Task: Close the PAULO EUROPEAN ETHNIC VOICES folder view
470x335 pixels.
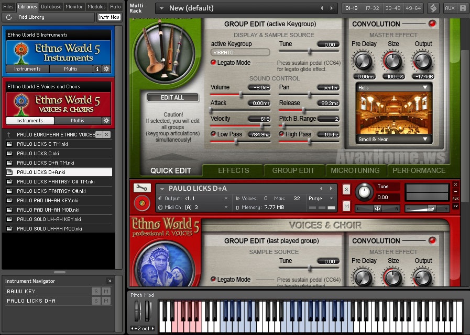Action: click(x=107, y=135)
